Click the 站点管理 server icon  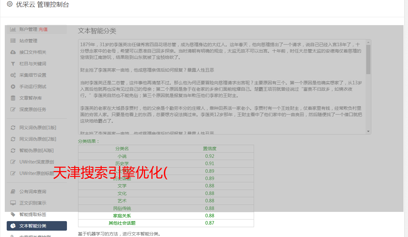13,41
